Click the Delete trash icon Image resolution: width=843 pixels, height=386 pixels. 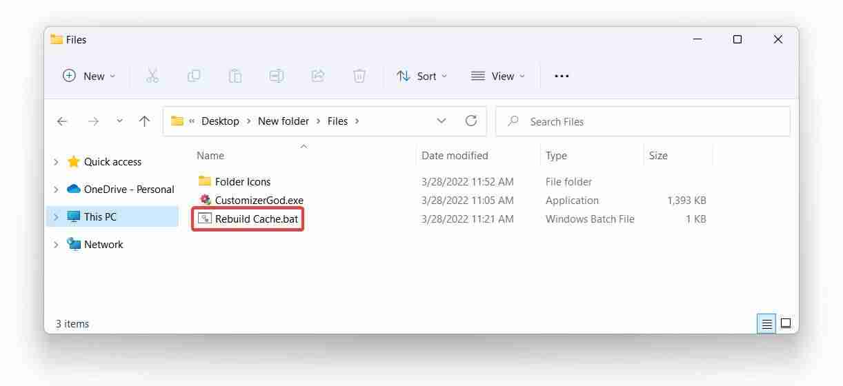point(359,76)
